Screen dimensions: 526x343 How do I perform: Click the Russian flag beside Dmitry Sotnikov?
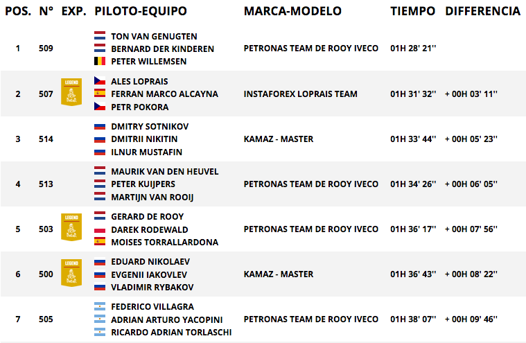100,126
